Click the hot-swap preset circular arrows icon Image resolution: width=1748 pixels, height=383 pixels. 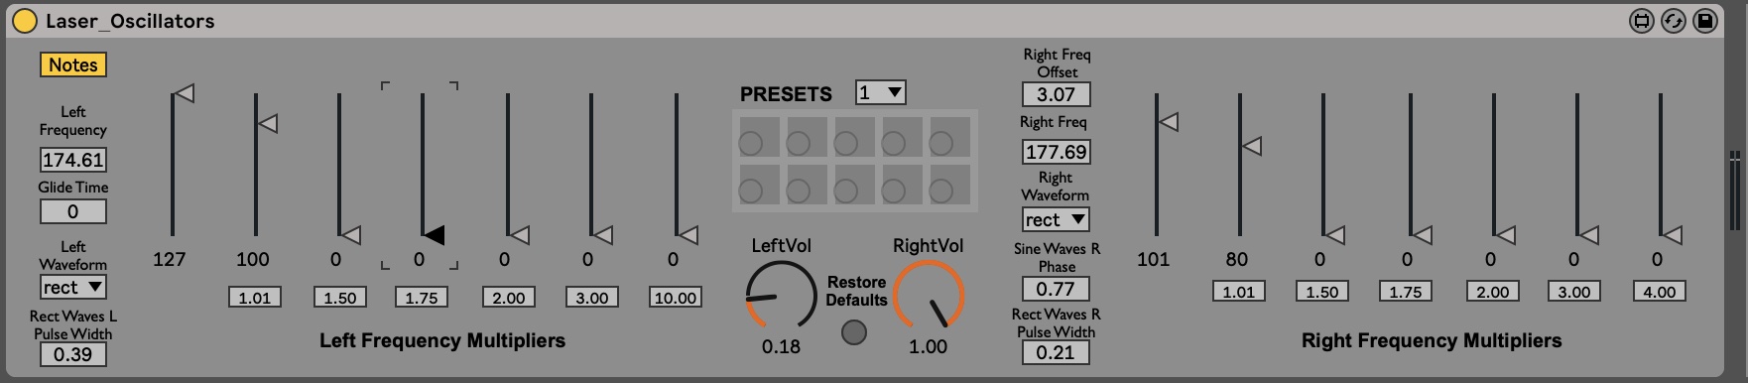tap(1674, 21)
